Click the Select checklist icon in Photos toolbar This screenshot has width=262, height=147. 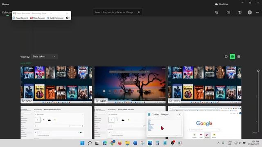tap(228, 12)
